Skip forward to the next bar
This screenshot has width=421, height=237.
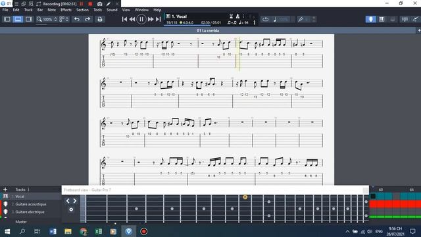(x=151, y=19)
